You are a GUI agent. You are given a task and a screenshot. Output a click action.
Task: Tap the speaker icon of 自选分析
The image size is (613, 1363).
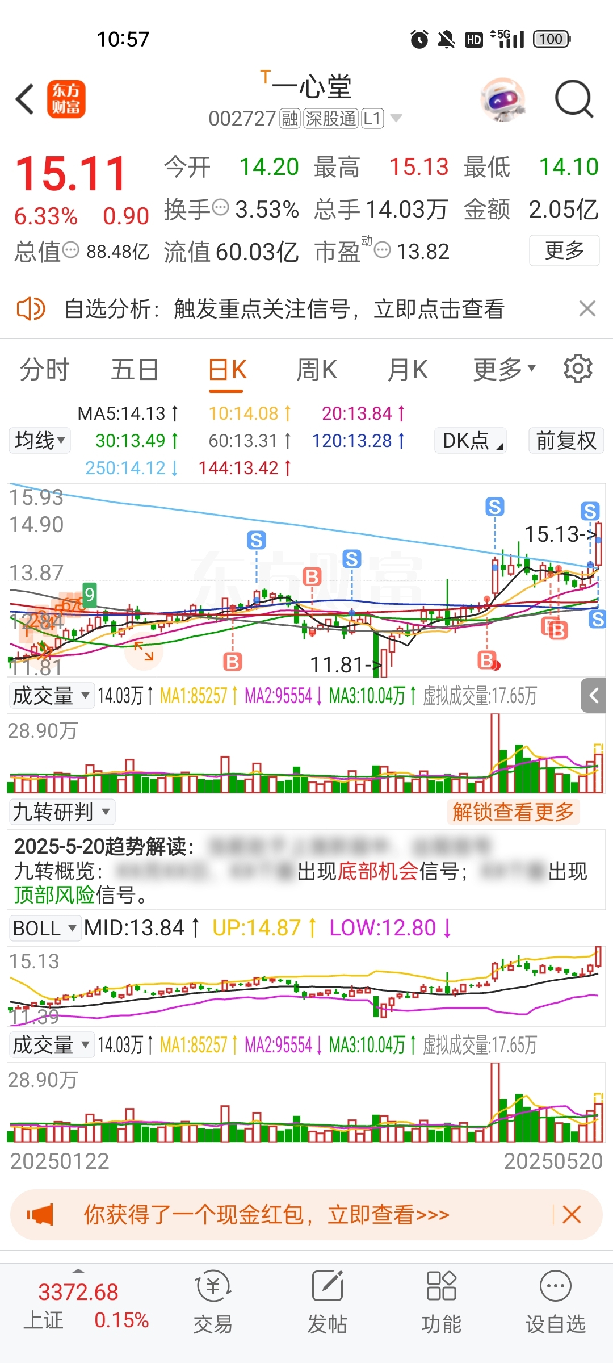pyautogui.click(x=31, y=309)
